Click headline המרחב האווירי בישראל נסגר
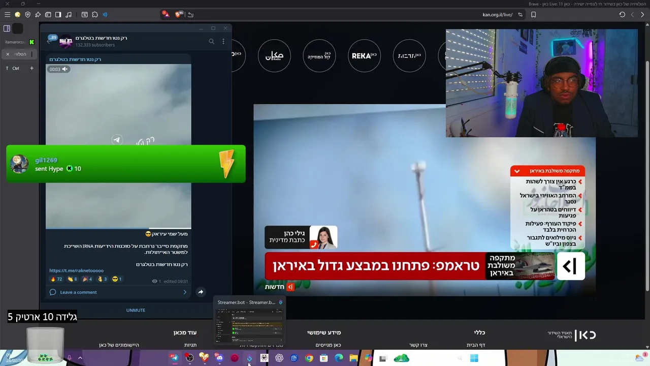 pos(547,198)
